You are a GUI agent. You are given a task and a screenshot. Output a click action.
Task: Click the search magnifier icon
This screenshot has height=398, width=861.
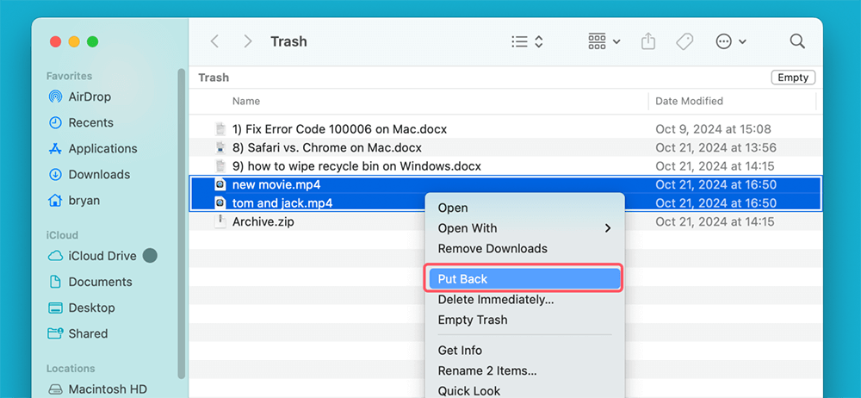[x=796, y=41]
